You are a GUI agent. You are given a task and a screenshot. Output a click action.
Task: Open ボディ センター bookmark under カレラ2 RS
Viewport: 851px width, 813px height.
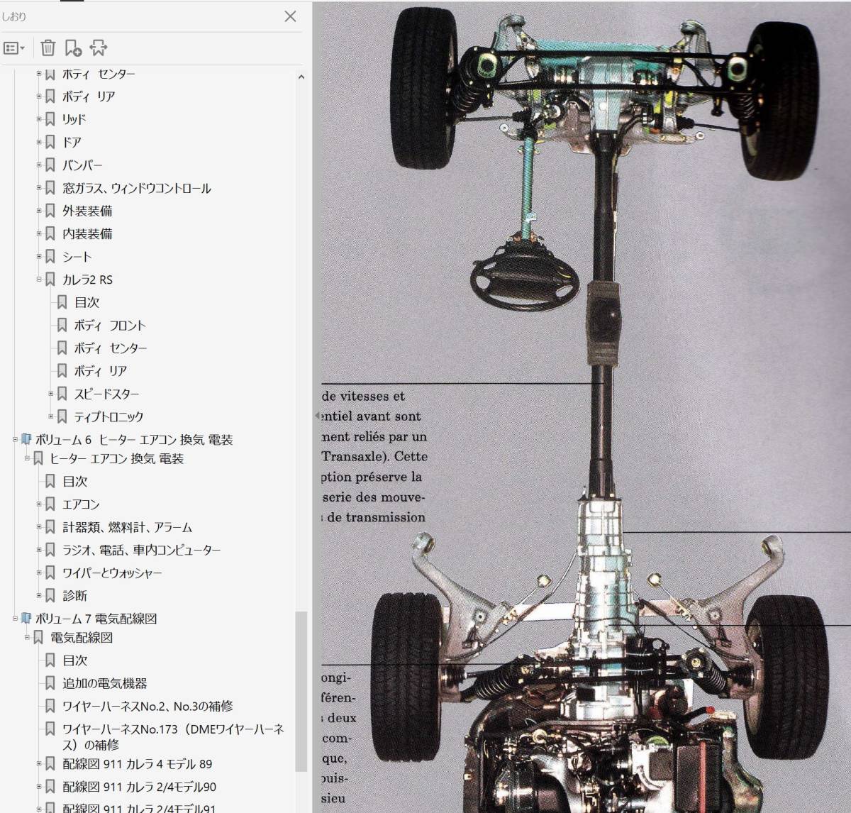coord(111,348)
